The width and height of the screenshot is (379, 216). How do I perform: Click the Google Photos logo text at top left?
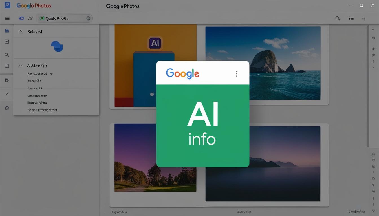34,5
